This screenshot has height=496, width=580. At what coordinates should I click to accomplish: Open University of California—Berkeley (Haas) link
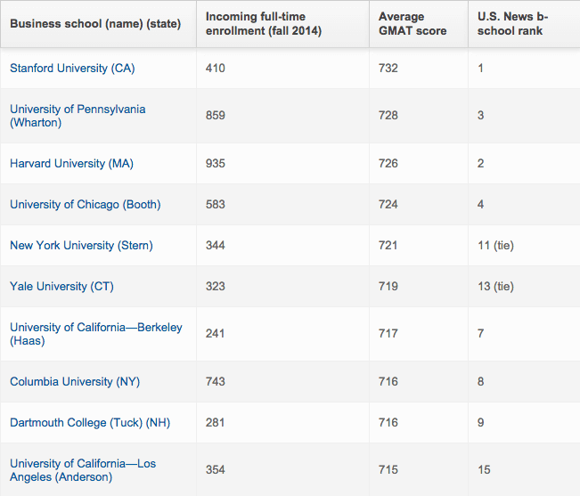click(96, 334)
